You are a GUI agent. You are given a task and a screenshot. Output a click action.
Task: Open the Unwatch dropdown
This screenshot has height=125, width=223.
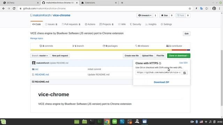pos(145,15)
